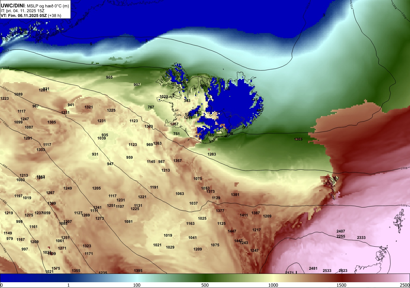Click the freezing-level value 2481

tap(313, 268)
